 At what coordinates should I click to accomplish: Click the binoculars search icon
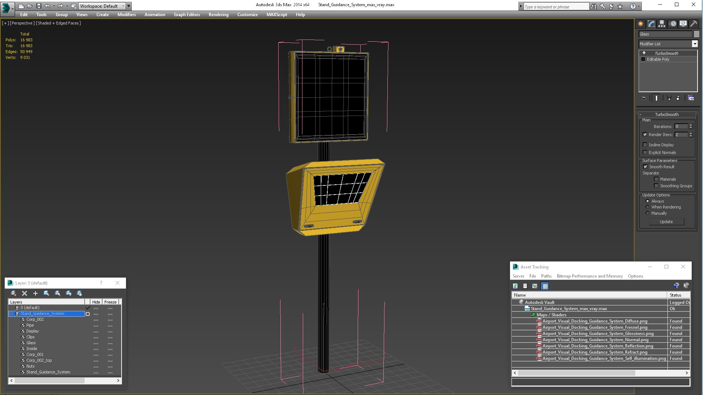[594, 6]
